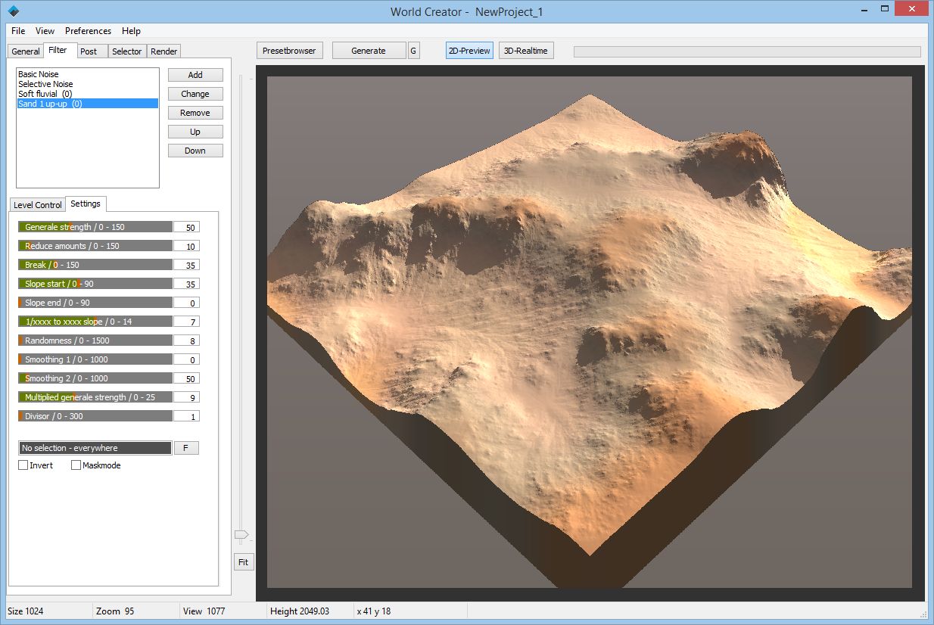The image size is (934, 625).
Task: Switch to 3D-Realtime view
Action: [x=525, y=50]
